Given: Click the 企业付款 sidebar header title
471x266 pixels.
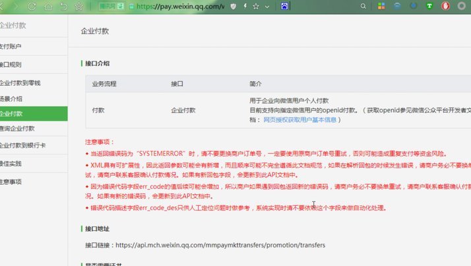Looking at the screenshot, I should coord(13,26).
